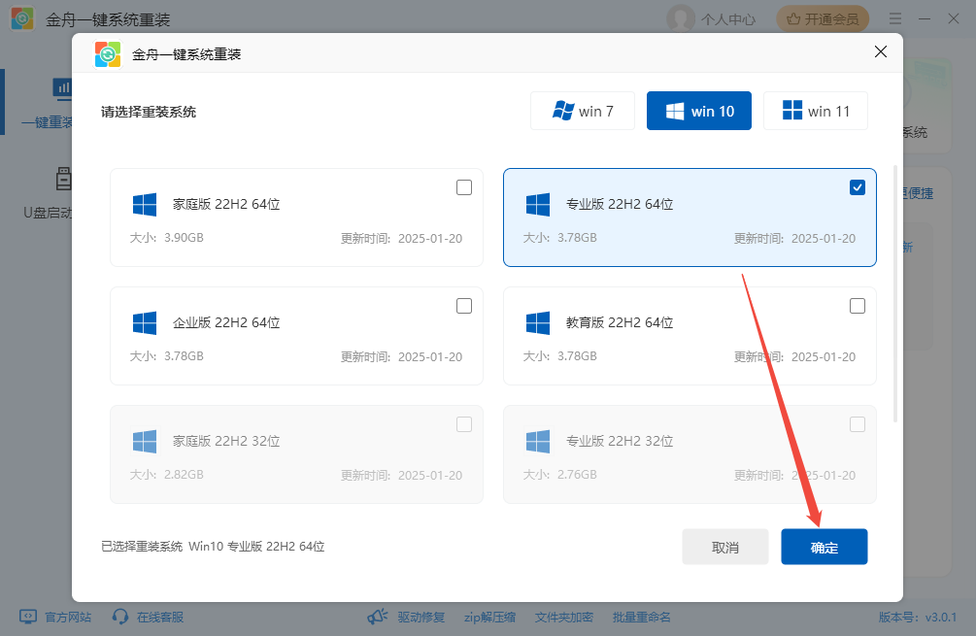Click 教育版 22H2 64位 title text
The width and height of the screenshot is (976, 636).
pos(620,322)
